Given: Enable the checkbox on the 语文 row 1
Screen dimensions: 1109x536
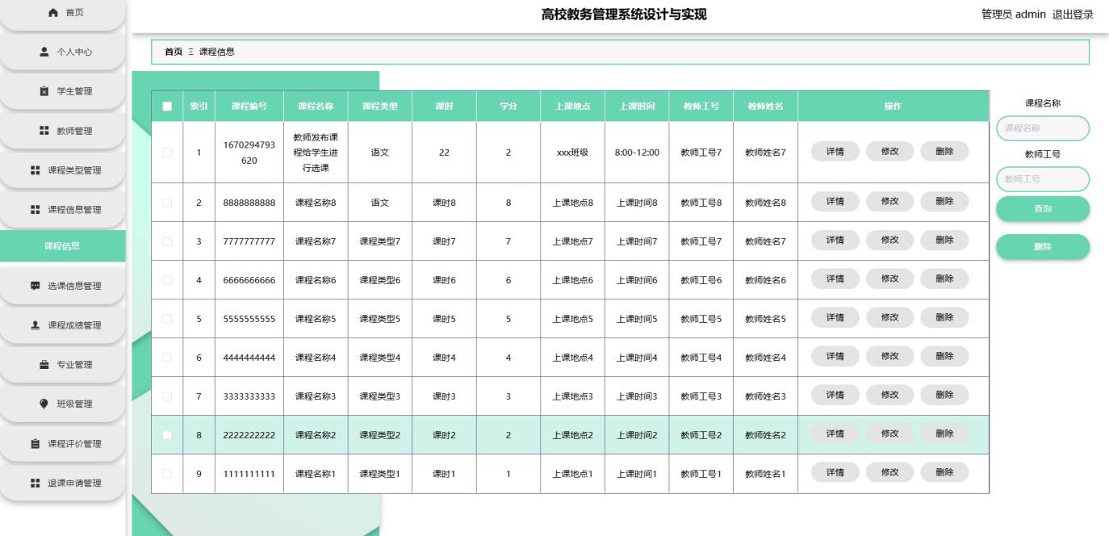Looking at the screenshot, I should coord(167,152).
